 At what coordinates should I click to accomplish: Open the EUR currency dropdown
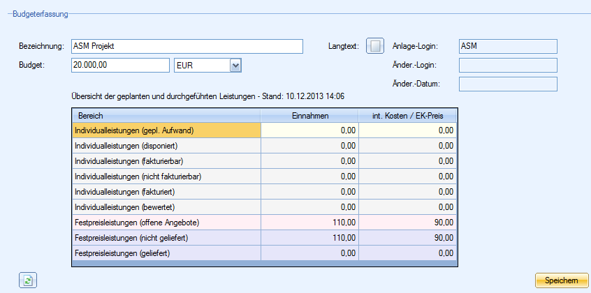(x=235, y=66)
